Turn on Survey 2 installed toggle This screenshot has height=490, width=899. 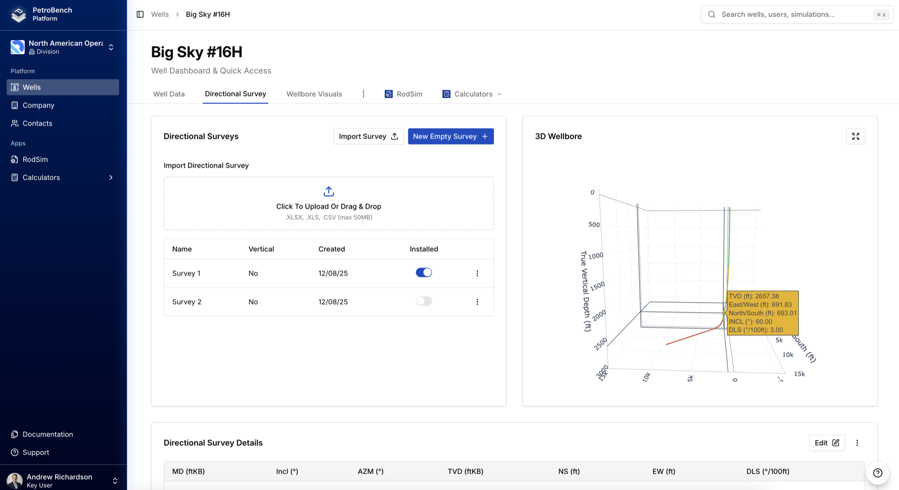424,301
